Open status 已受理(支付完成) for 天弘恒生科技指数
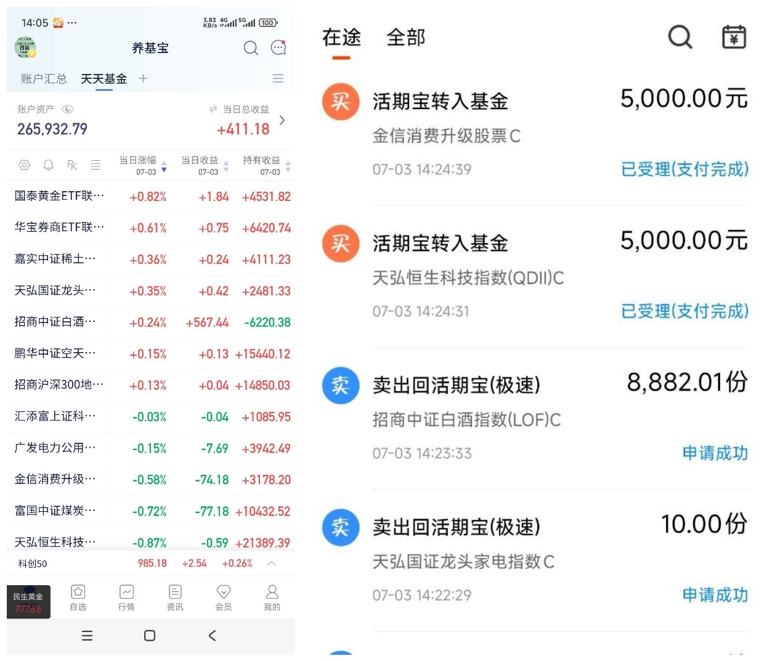The height and width of the screenshot is (661, 775). pyautogui.click(x=684, y=311)
